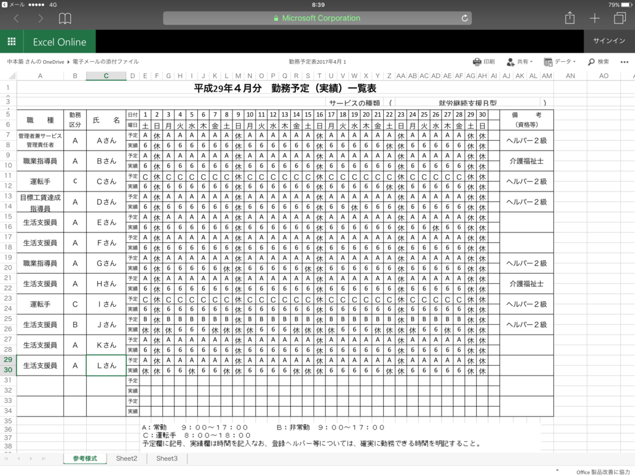Screen dimensions: 635x476
Task: Select the cell containing Aさん
Action: [x=106, y=141]
